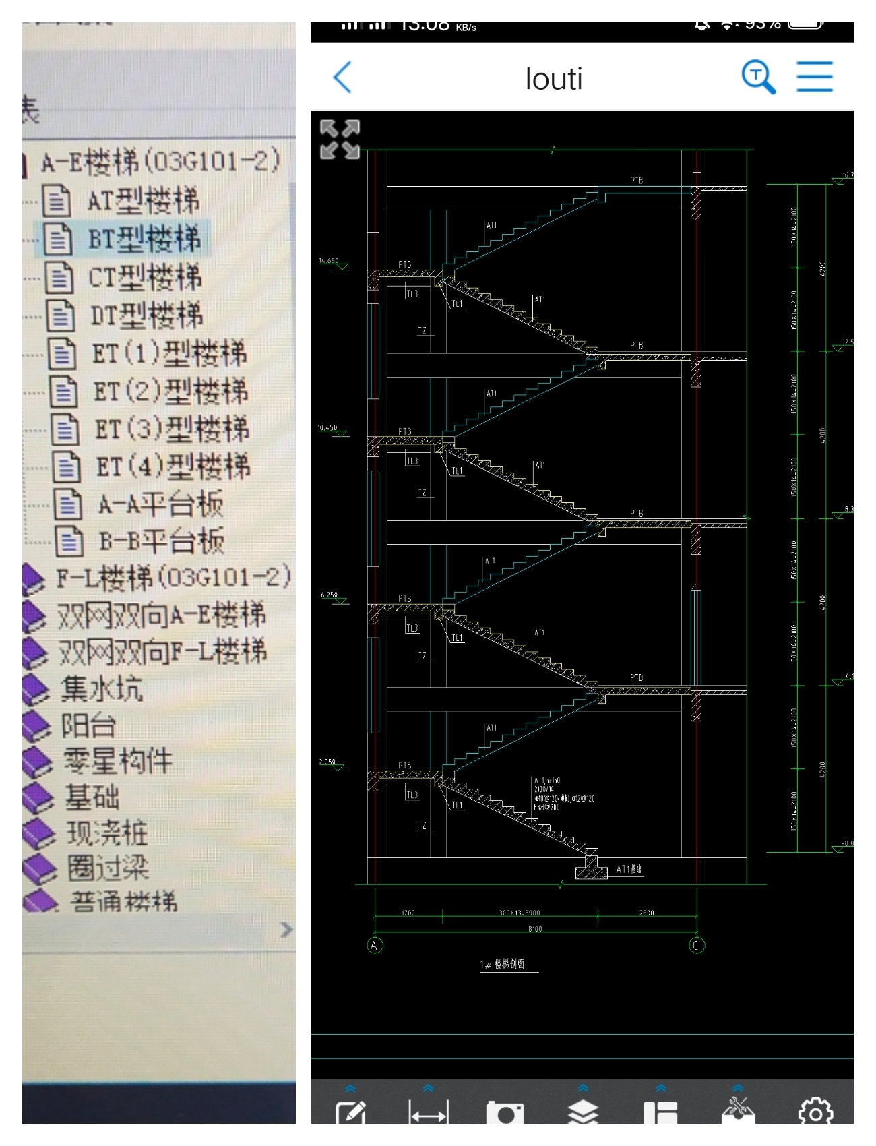Tap the camera snapshot tool
Image resolution: width=876 pixels, height=1146 pixels.
click(505, 1112)
